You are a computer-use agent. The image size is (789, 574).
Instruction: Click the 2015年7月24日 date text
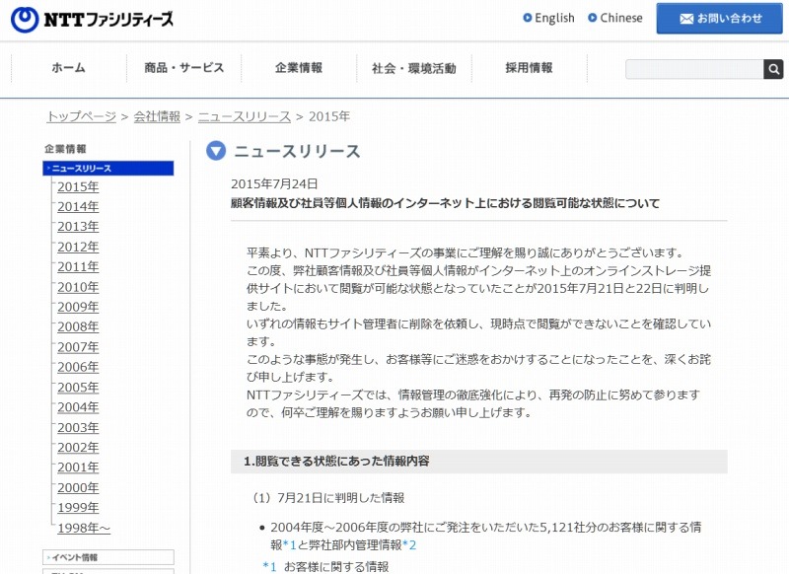pos(274,184)
